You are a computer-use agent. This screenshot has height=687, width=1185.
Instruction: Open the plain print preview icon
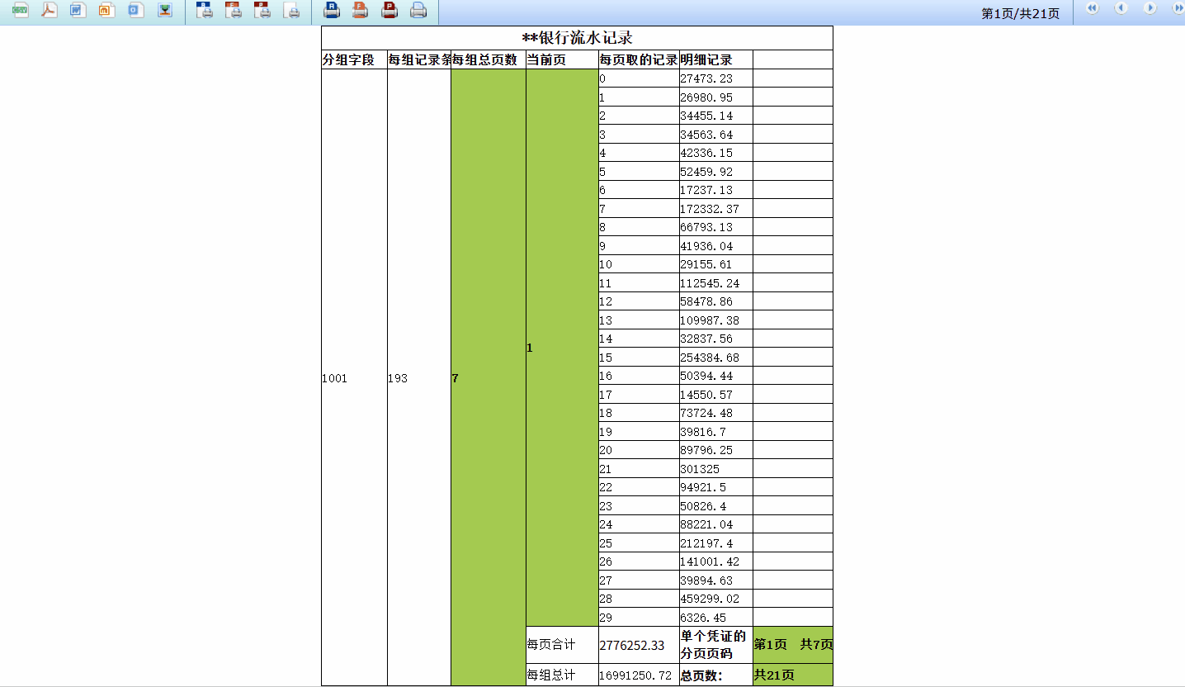pyautogui.click(x=292, y=11)
